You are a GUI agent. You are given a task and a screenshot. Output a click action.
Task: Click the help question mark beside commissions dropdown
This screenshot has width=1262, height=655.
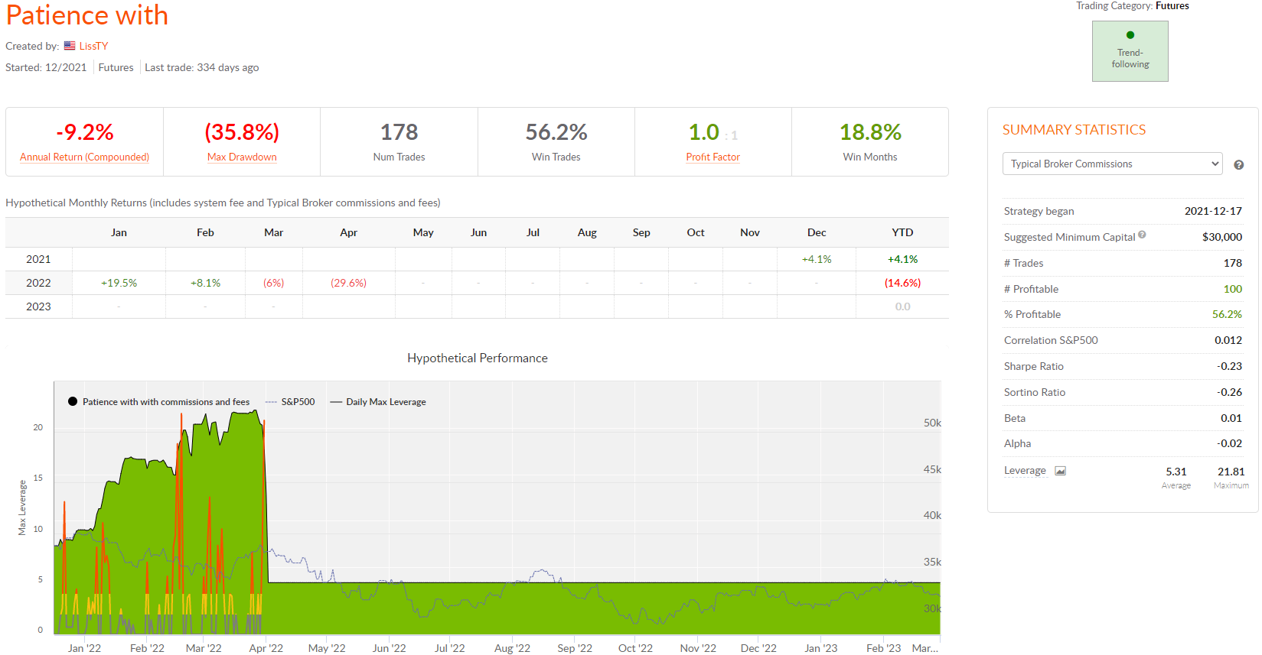1238,165
